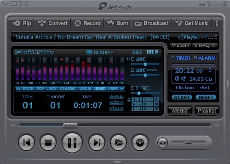Click the P button in title bar
The width and height of the screenshot is (230, 164).
click(x=21, y=4)
